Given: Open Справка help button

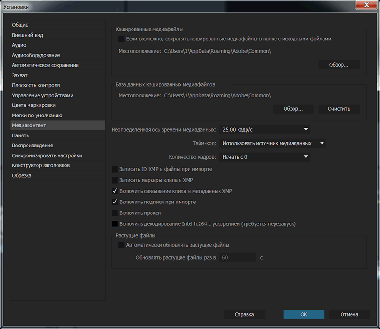Looking at the screenshot, I should coord(244,314).
